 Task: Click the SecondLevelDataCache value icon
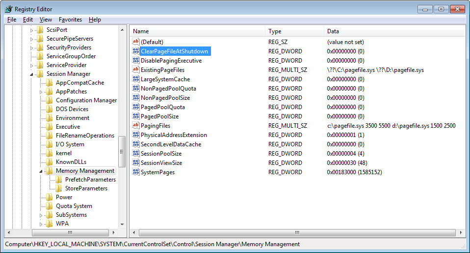click(136, 144)
